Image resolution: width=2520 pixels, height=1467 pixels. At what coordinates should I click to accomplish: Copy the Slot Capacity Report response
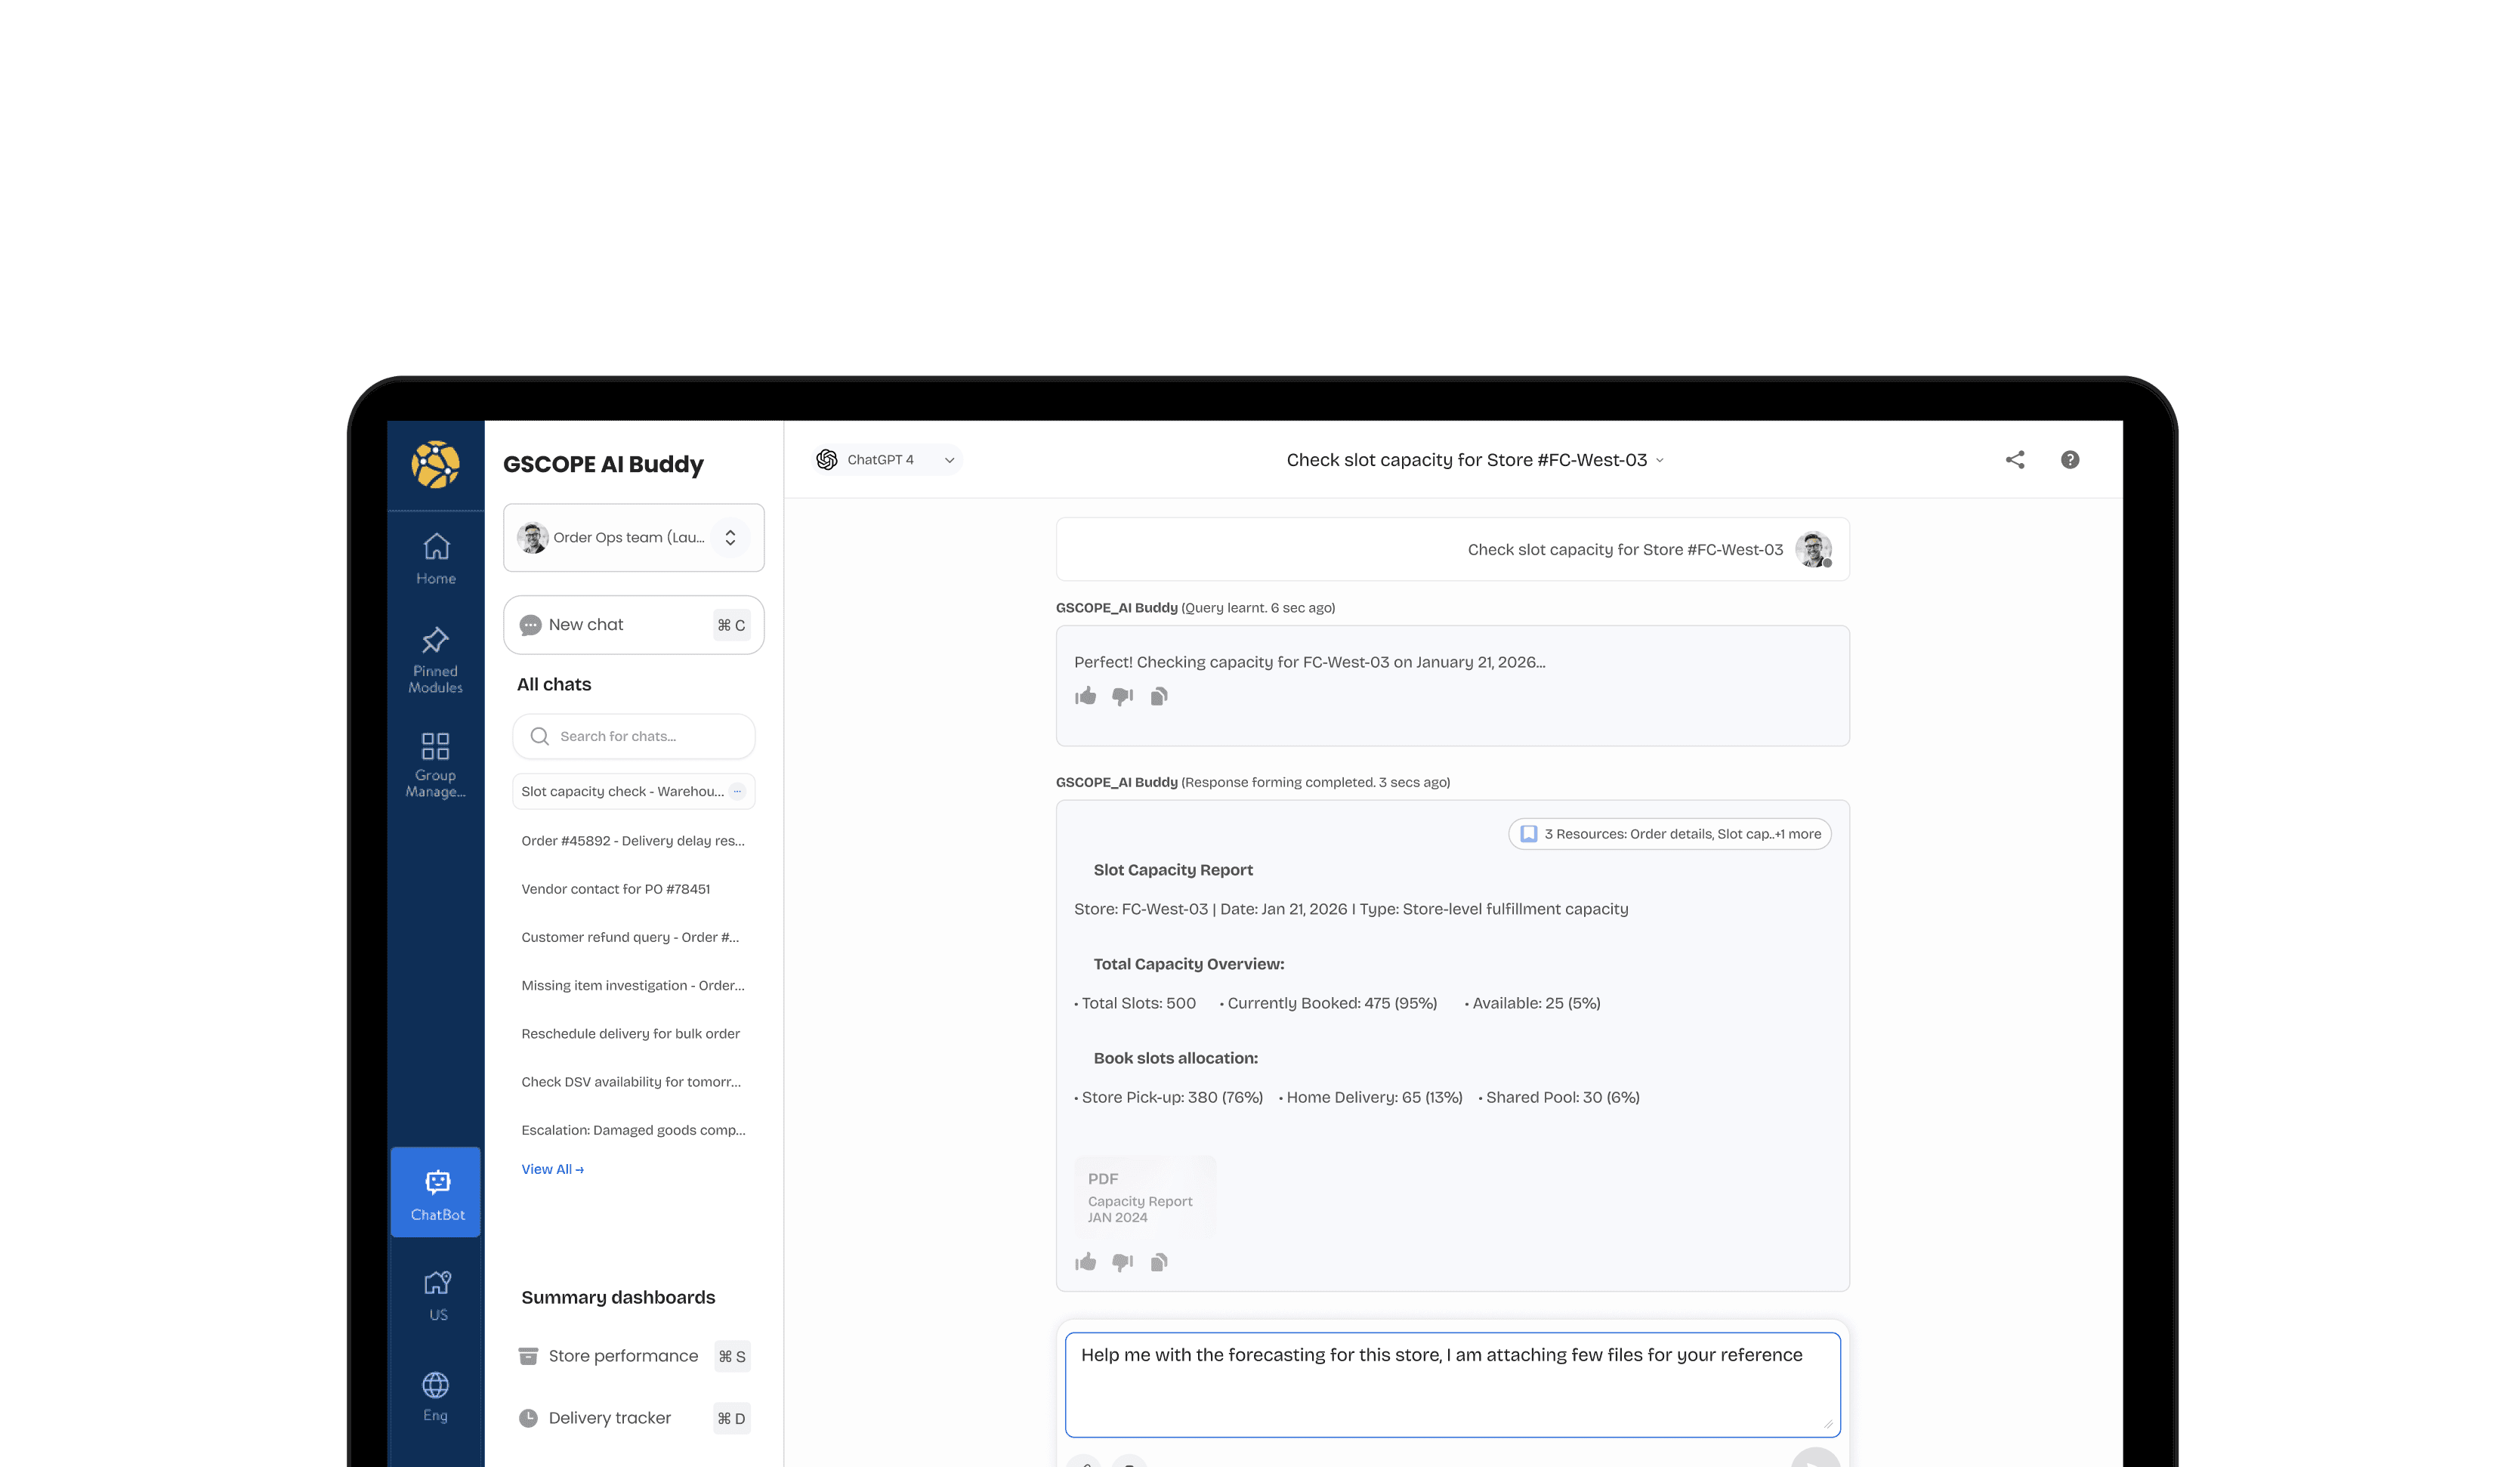(1158, 1263)
